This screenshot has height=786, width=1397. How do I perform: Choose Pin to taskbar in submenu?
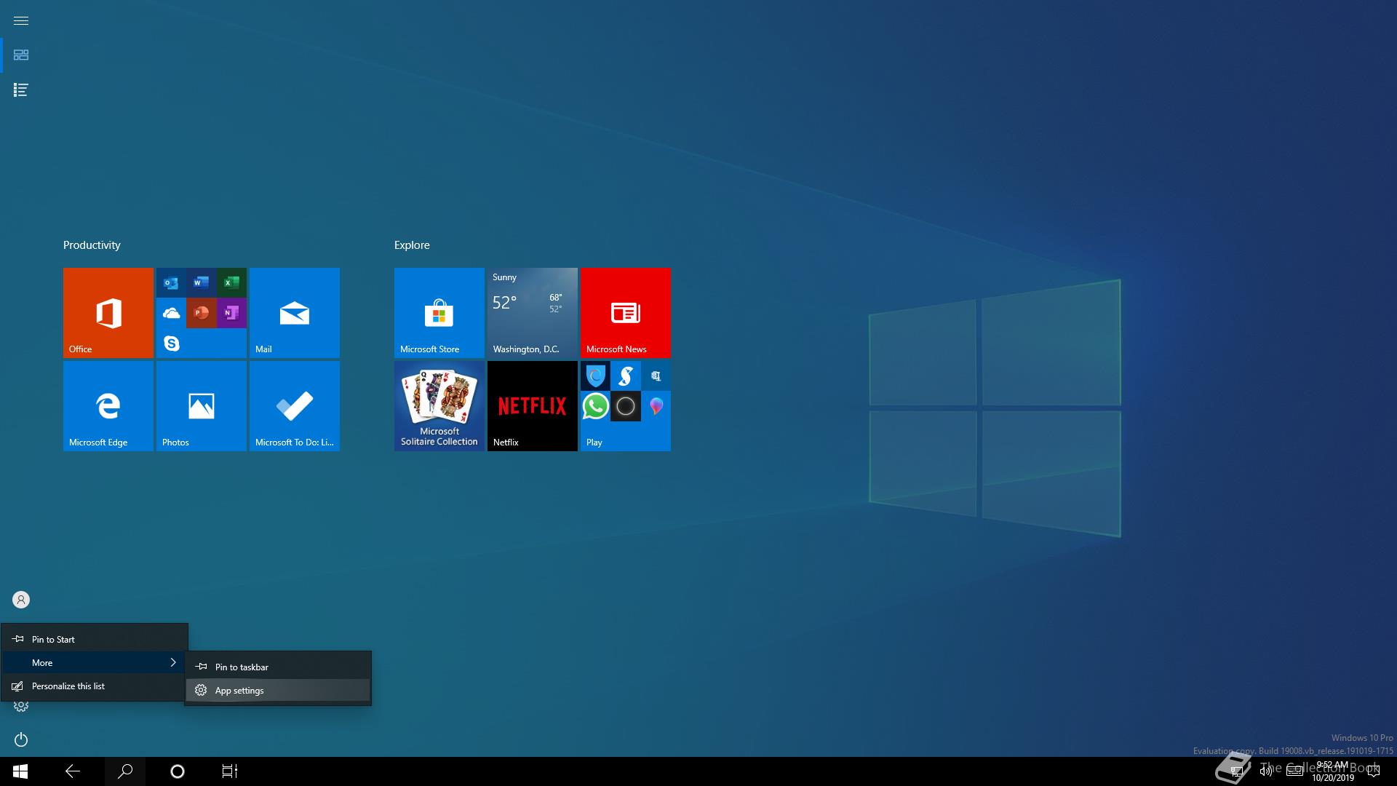click(x=278, y=667)
